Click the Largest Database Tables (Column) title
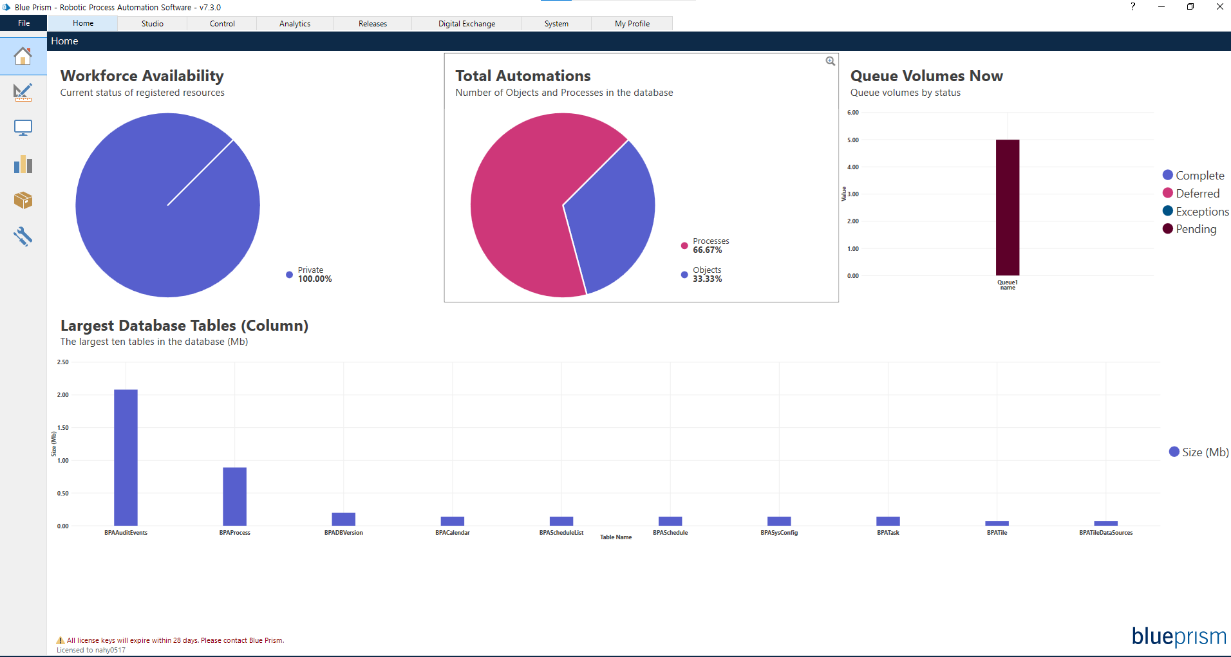Image resolution: width=1231 pixels, height=657 pixels. (184, 326)
